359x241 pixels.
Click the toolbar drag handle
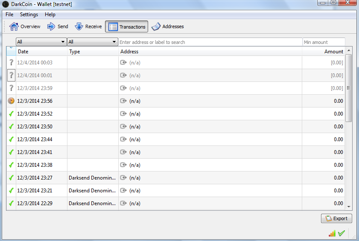pos(4,26)
